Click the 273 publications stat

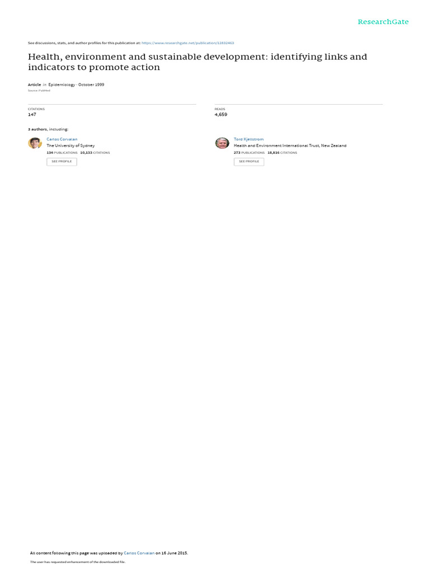(x=249, y=153)
